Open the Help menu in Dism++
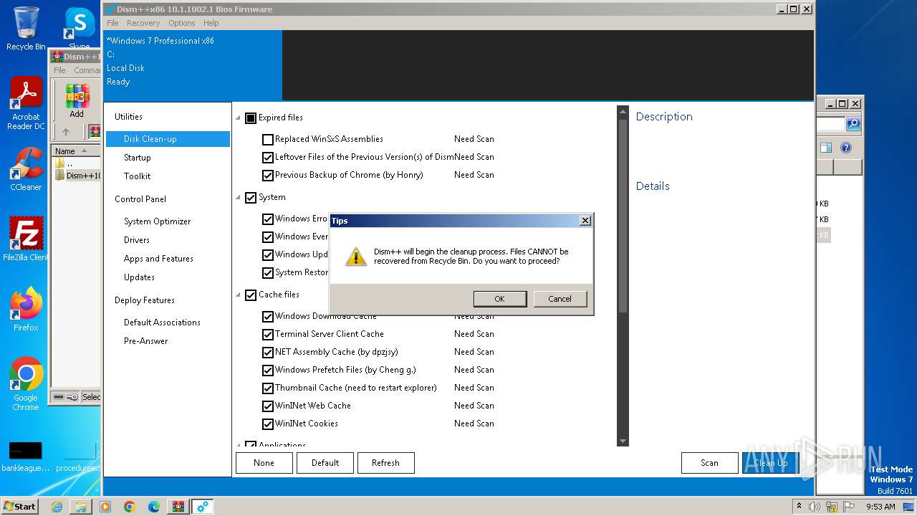This screenshot has height=516, width=917. [x=211, y=23]
